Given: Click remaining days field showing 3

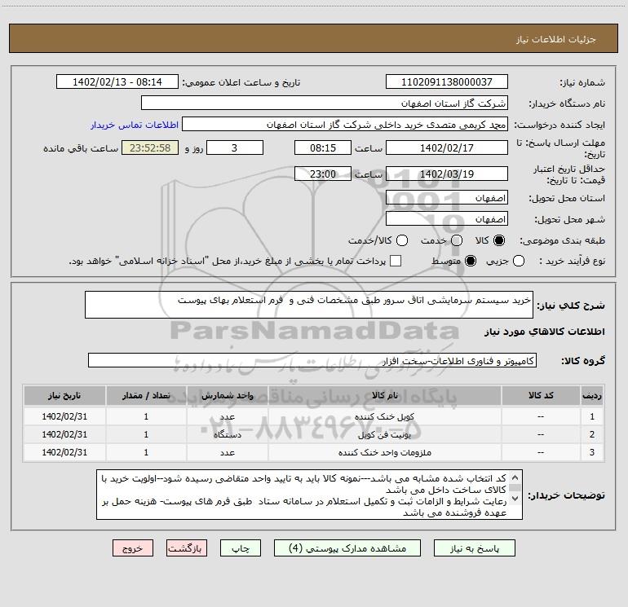Looking at the screenshot, I should click(235, 147).
